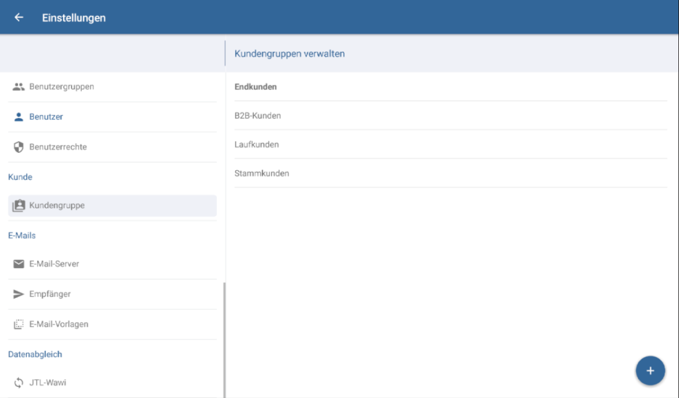Click the Kundengruppe contacts icon
679x398 pixels.
point(19,206)
